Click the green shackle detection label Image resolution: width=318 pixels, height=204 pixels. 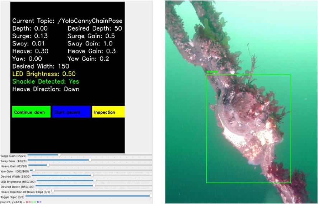coord(212,72)
